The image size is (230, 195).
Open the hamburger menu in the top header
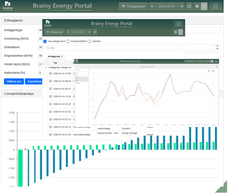(215, 6)
